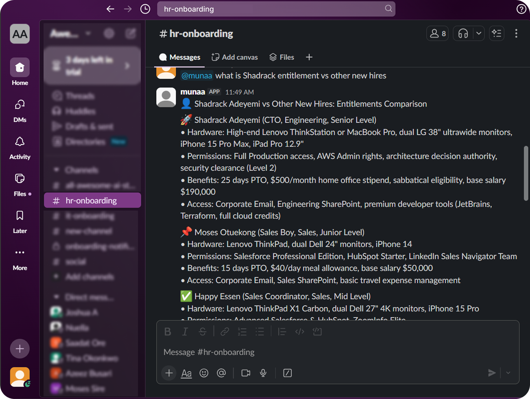Collapse the Direct messages section arrow
This screenshot has height=399, width=530.
tap(56, 297)
